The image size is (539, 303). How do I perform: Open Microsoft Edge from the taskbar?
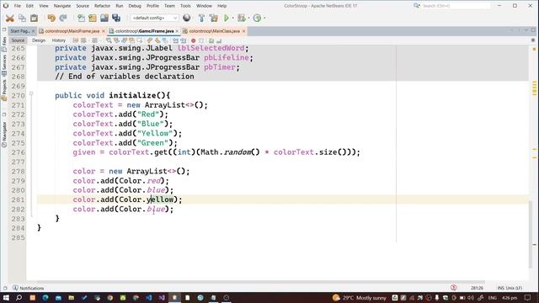(45, 297)
